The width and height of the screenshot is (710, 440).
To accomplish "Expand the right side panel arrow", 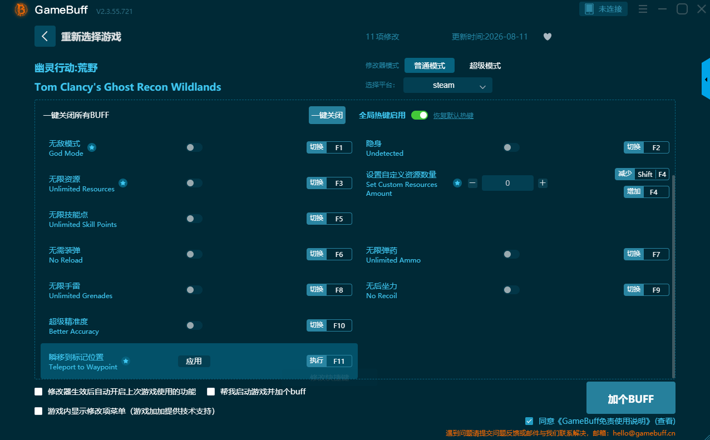I will click(x=706, y=80).
